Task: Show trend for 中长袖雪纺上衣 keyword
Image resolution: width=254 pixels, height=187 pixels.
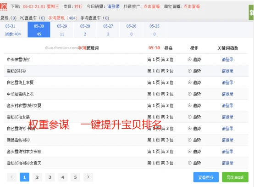Action: 189,94
